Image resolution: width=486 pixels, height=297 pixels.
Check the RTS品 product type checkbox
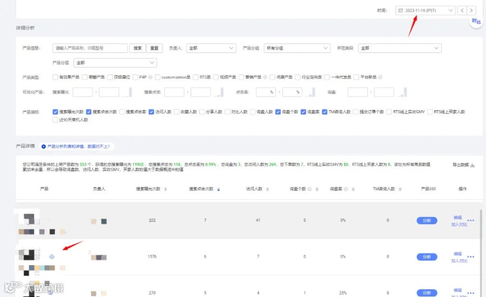(195, 77)
